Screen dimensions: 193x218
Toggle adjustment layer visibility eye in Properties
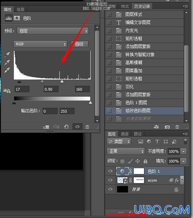77,127
